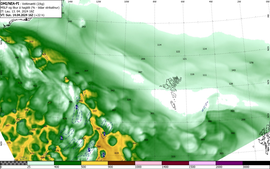Screen dimensions: 270x169
Task: Click the map value '328'
Action: (x=129, y=99)
